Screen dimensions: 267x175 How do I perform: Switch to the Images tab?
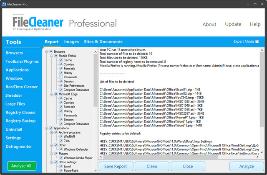(x=71, y=42)
